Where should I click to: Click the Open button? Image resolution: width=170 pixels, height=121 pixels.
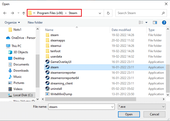(129, 114)
